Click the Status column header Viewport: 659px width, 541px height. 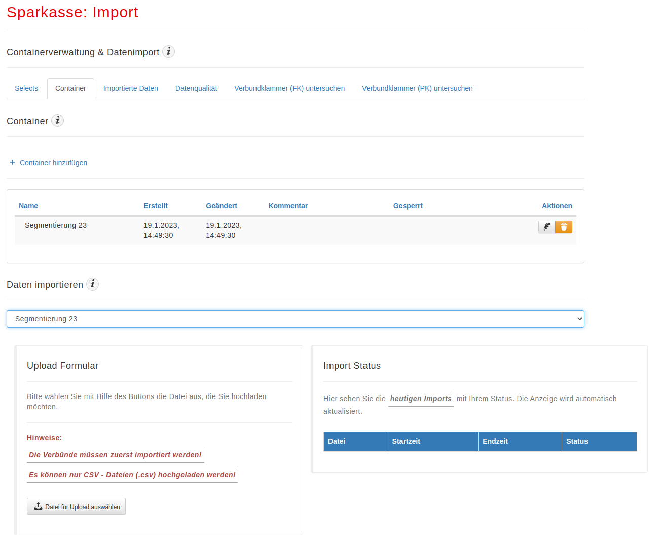point(599,441)
